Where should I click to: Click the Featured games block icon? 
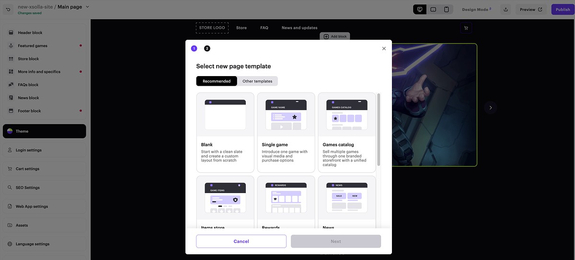click(x=11, y=45)
